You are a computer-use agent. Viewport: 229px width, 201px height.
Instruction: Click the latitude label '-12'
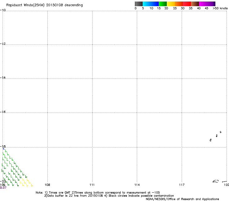tap(3, 44)
